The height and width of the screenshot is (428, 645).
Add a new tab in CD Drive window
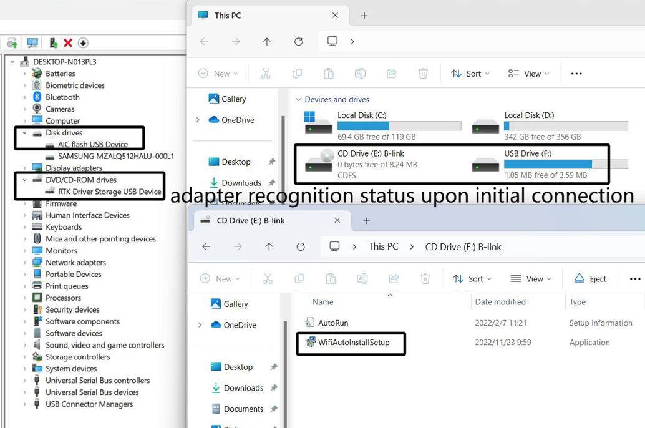(366, 221)
